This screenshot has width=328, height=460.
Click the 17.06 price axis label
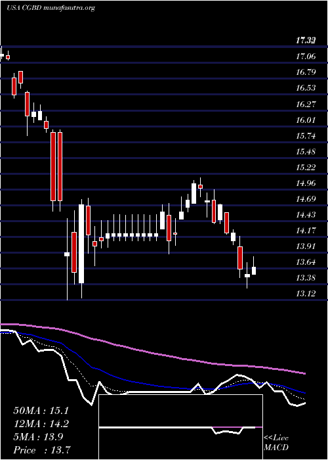(x=306, y=56)
